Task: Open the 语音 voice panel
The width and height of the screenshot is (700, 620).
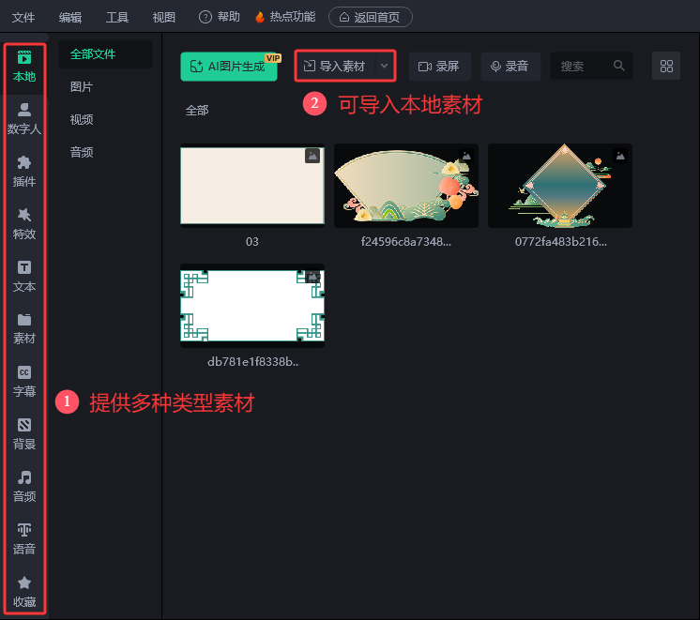Action: pyautogui.click(x=24, y=538)
